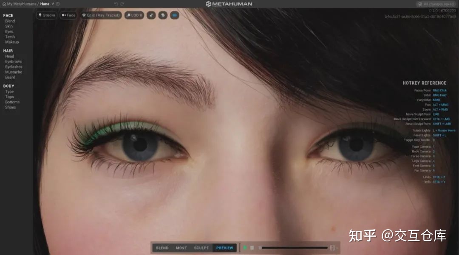Image resolution: width=459 pixels, height=255 pixels.
Task: Select Makeup under Face
Action: point(12,42)
